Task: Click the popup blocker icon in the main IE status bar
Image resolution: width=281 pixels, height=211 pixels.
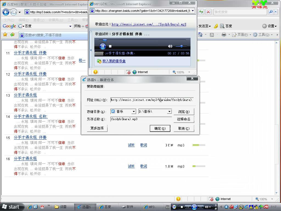Action: (211, 199)
